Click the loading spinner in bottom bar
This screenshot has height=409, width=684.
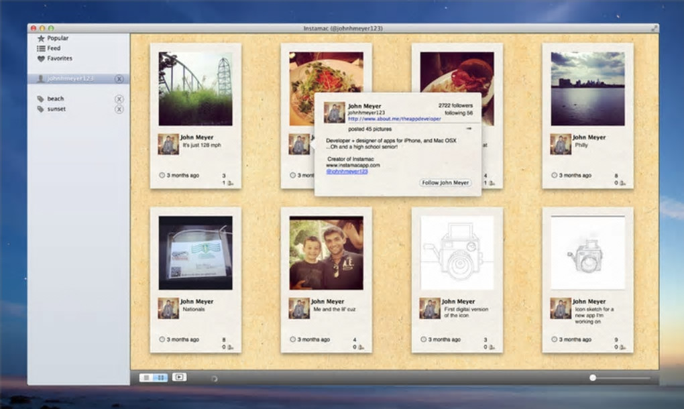point(214,378)
